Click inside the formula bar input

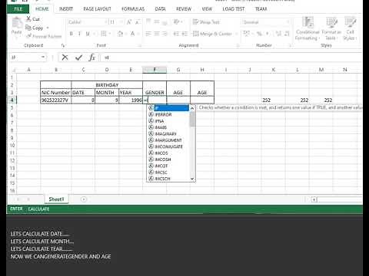point(232,58)
